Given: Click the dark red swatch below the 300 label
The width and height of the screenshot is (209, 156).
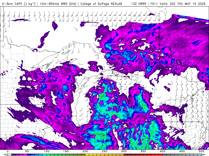Looking at the screenshot, I should (x=126, y=155).
